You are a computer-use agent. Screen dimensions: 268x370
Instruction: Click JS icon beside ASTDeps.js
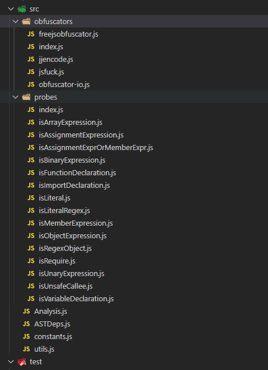[x=26, y=324]
